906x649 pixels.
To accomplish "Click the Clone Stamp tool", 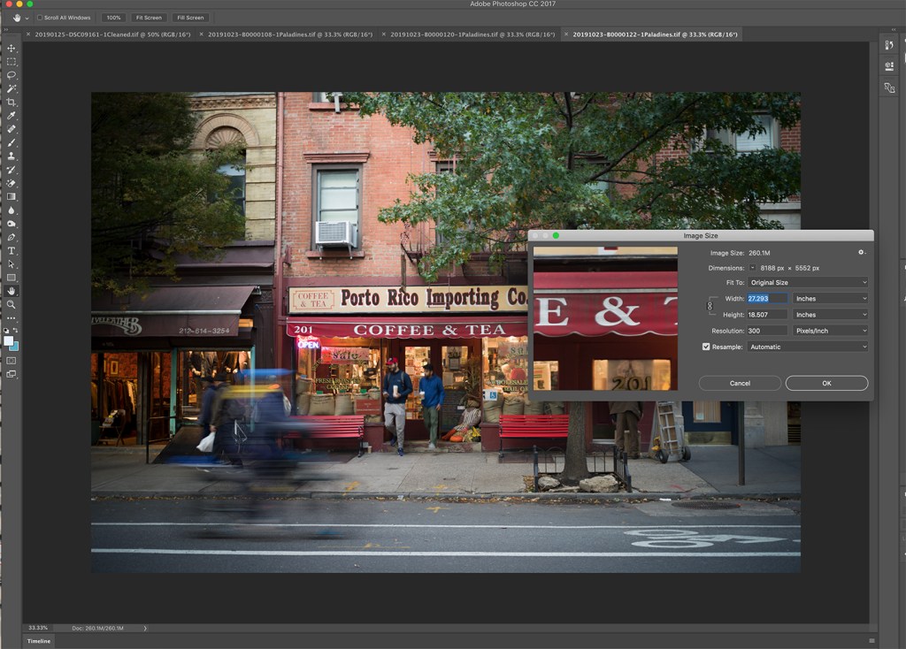I will click(12, 157).
